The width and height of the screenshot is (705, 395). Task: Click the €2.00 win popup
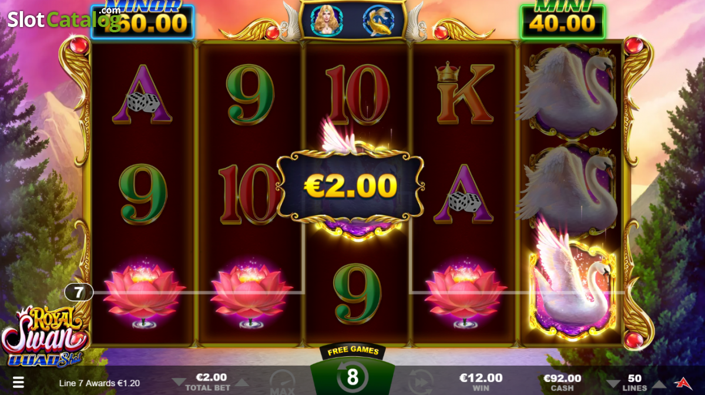351,186
